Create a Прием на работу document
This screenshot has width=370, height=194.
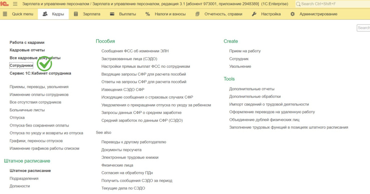coord(245,51)
